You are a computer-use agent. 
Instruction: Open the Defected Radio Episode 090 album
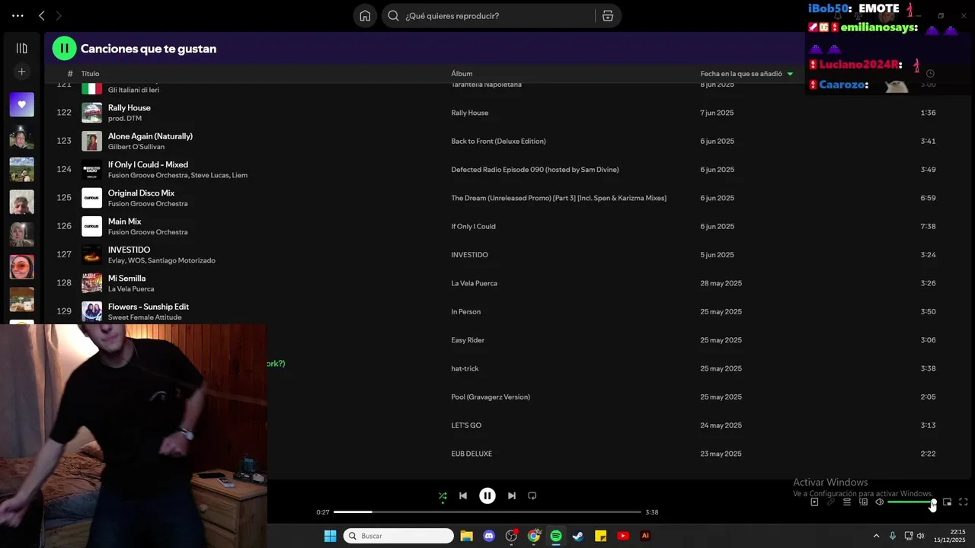(x=535, y=170)
